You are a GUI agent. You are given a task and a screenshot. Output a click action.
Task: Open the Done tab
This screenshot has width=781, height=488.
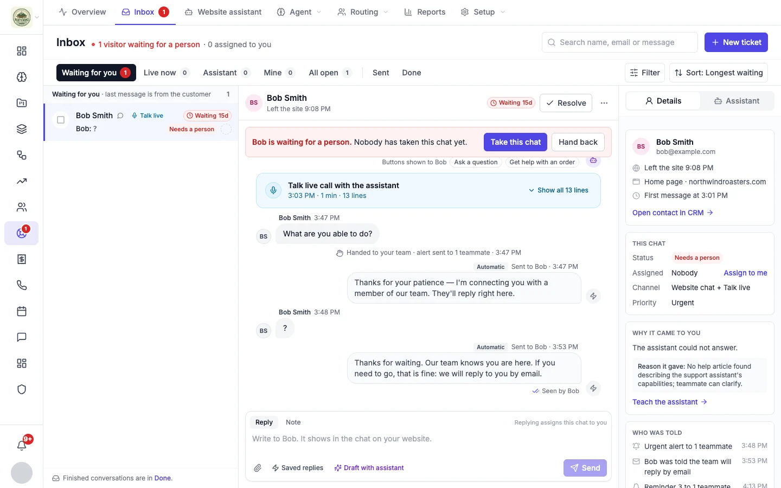click(x=412, y=73)
